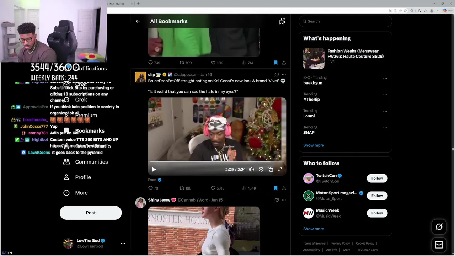Open more options on Shiny Jessy post
Screen dimensions: 455x256
(284, 200)
